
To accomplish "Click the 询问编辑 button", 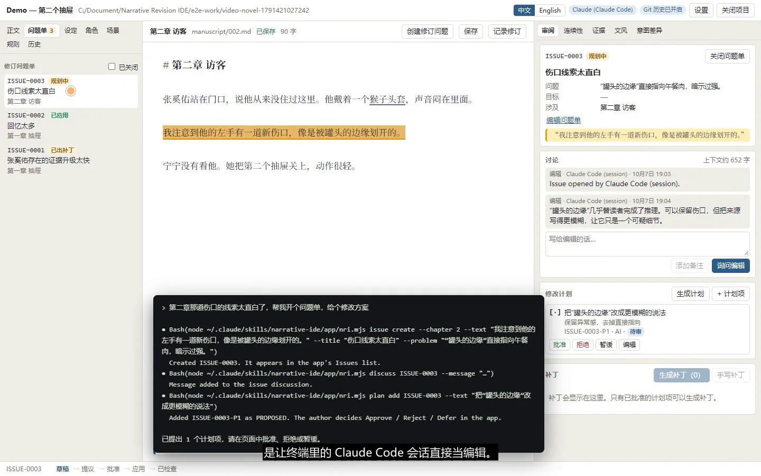I will (x=731, y=266).
